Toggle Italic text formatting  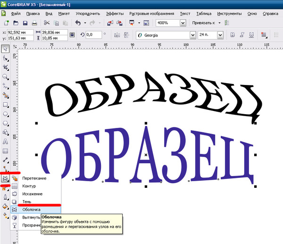point(242,34)
